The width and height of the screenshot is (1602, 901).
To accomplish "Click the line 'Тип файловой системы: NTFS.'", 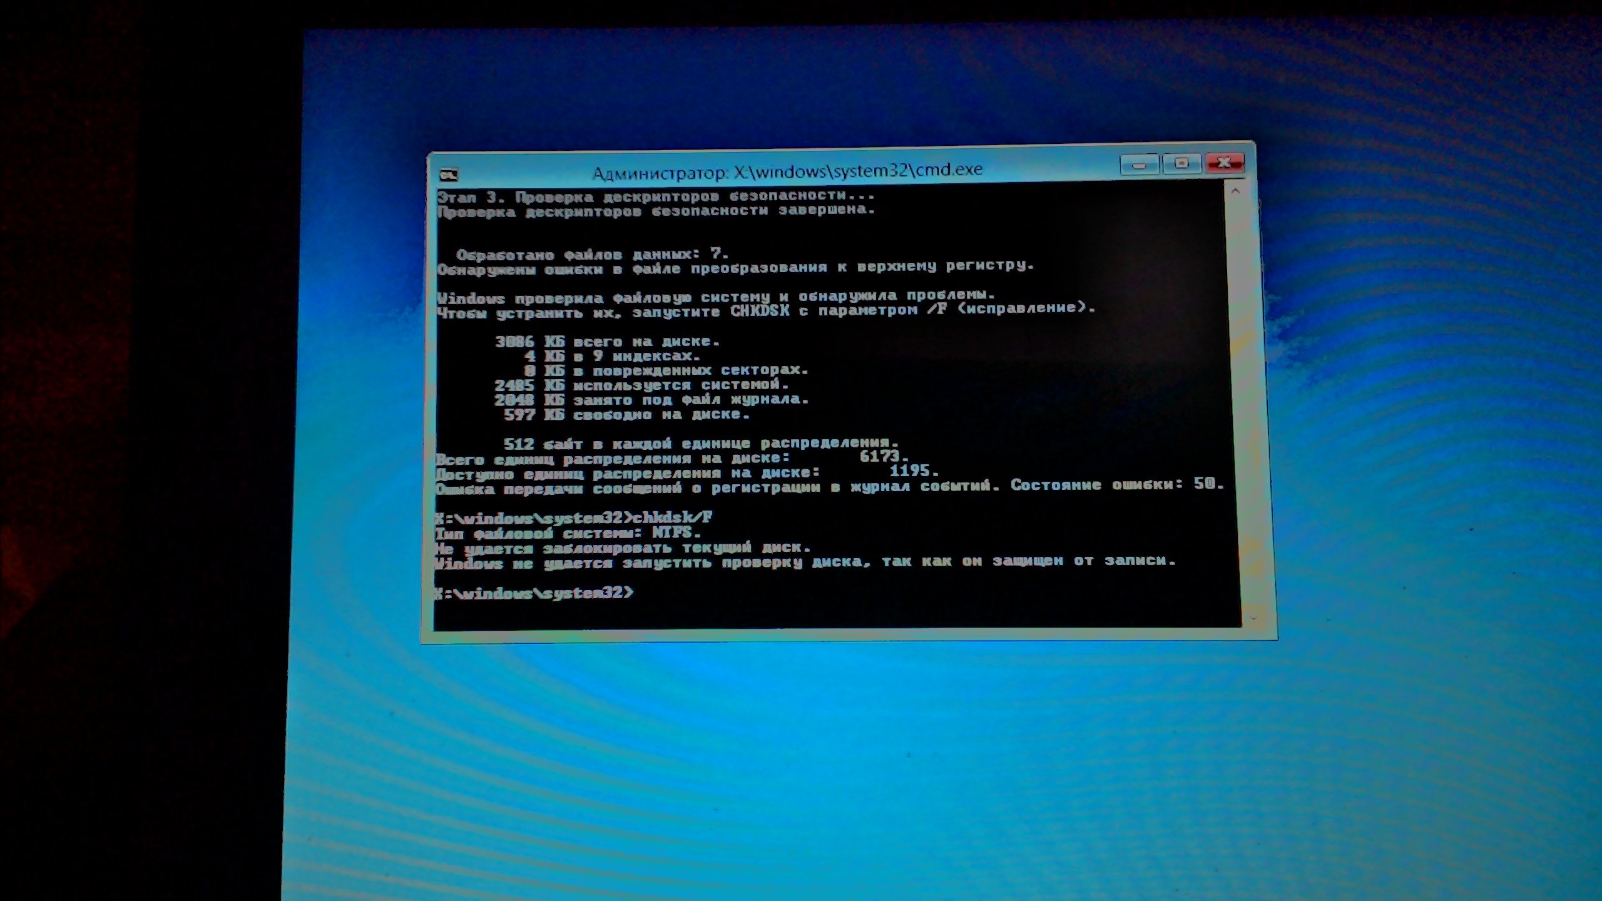I will (x=567, y=534).
